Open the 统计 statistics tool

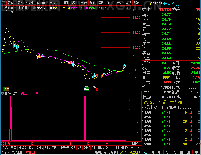[x=93, y=3]
